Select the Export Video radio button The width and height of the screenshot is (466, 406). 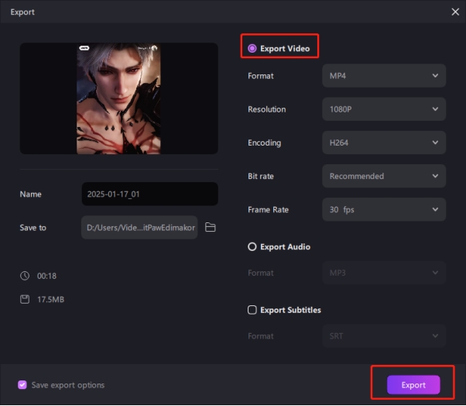(x=252, y=49)
